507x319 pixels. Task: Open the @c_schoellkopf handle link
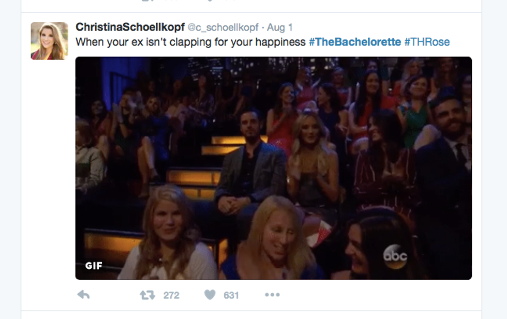click(223, 27)
